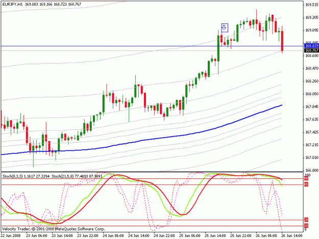Click the 26 Jun 06:00 time axis label

click(x=266, y=235)
